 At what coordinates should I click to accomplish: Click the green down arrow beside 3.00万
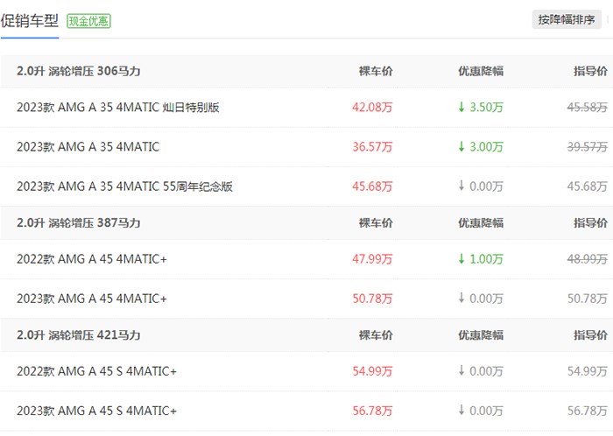462,146
